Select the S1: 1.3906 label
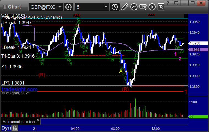This screenshot has width=209, height=132. pos(12,67)
